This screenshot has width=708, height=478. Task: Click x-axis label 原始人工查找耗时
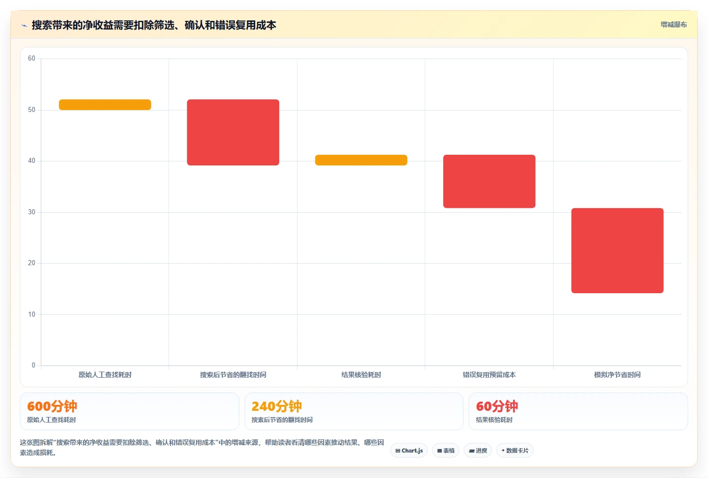point(105,375)
